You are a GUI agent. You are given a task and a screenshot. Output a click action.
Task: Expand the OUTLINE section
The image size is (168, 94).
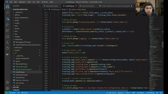[x=16, y=87]
